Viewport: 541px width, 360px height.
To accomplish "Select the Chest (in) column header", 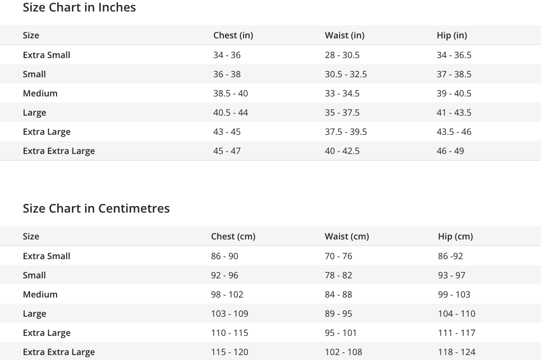I will [233, 35].
